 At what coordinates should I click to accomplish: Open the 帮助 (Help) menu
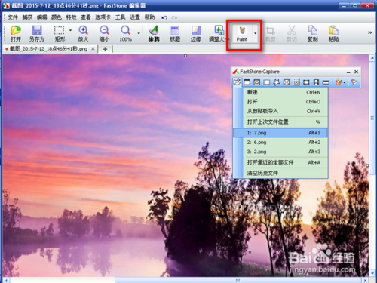pyautogui.click(x=149, y=17)
